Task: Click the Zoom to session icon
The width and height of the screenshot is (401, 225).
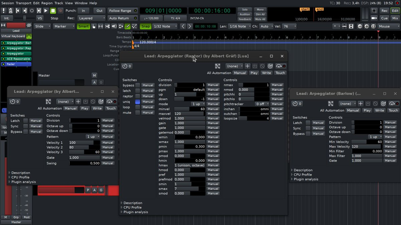Action: (373, 26)
